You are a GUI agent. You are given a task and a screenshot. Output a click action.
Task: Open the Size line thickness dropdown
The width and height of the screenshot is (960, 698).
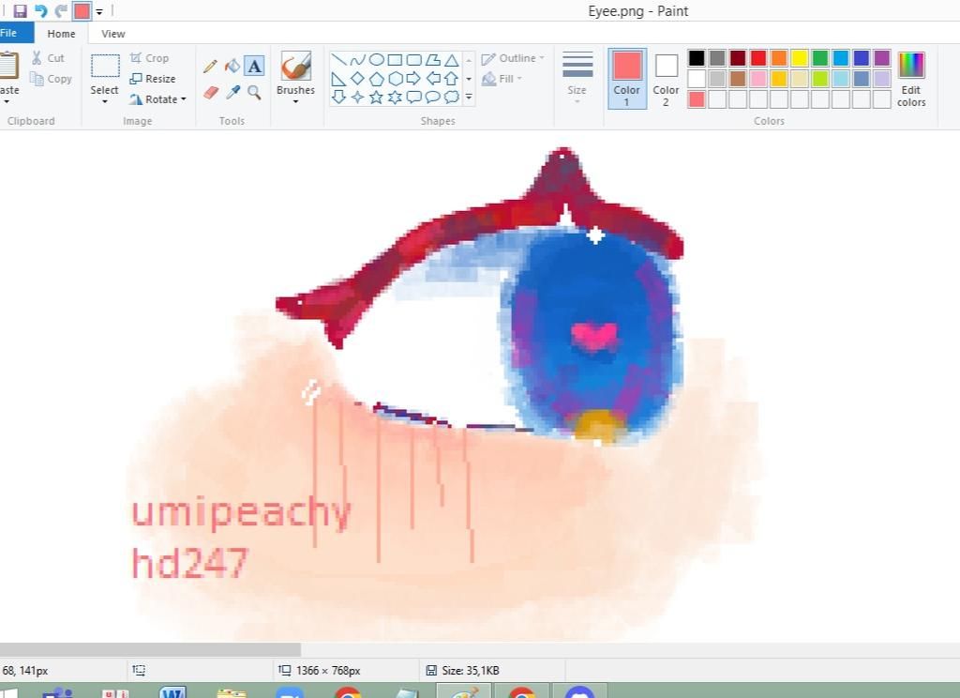(x=577, y=78)
